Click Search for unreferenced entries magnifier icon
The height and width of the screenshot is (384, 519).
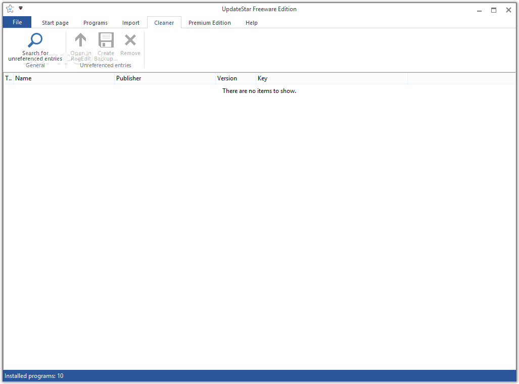coord(35,40)
